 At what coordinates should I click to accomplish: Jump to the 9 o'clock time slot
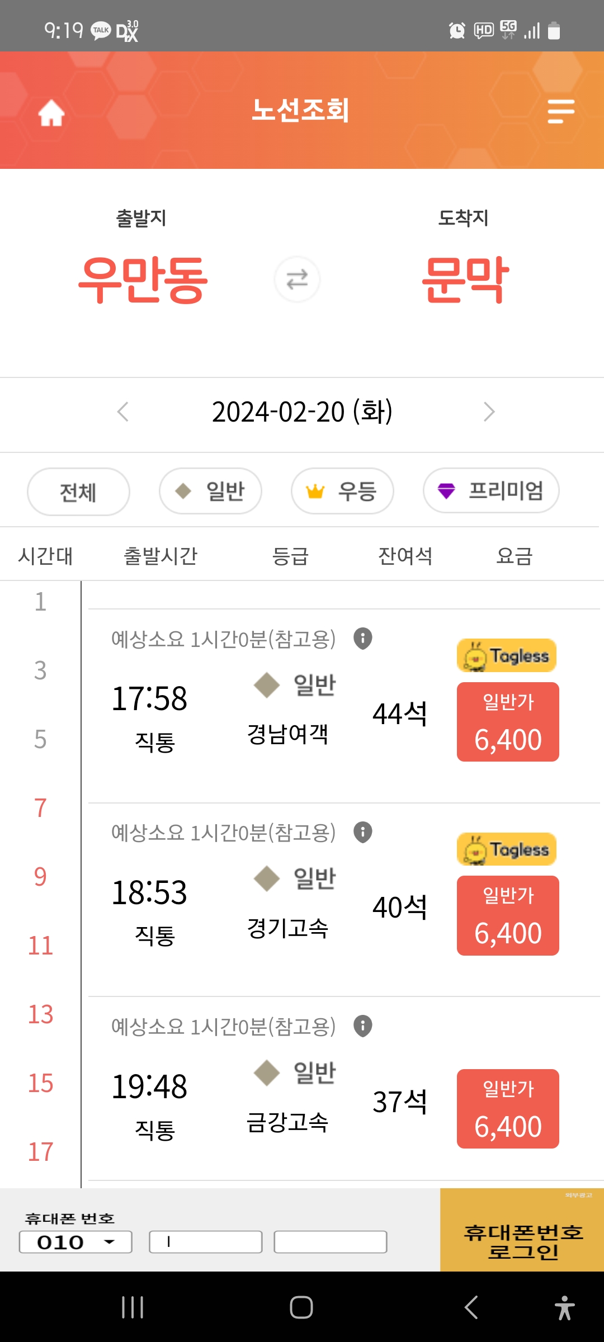point(40,877)
